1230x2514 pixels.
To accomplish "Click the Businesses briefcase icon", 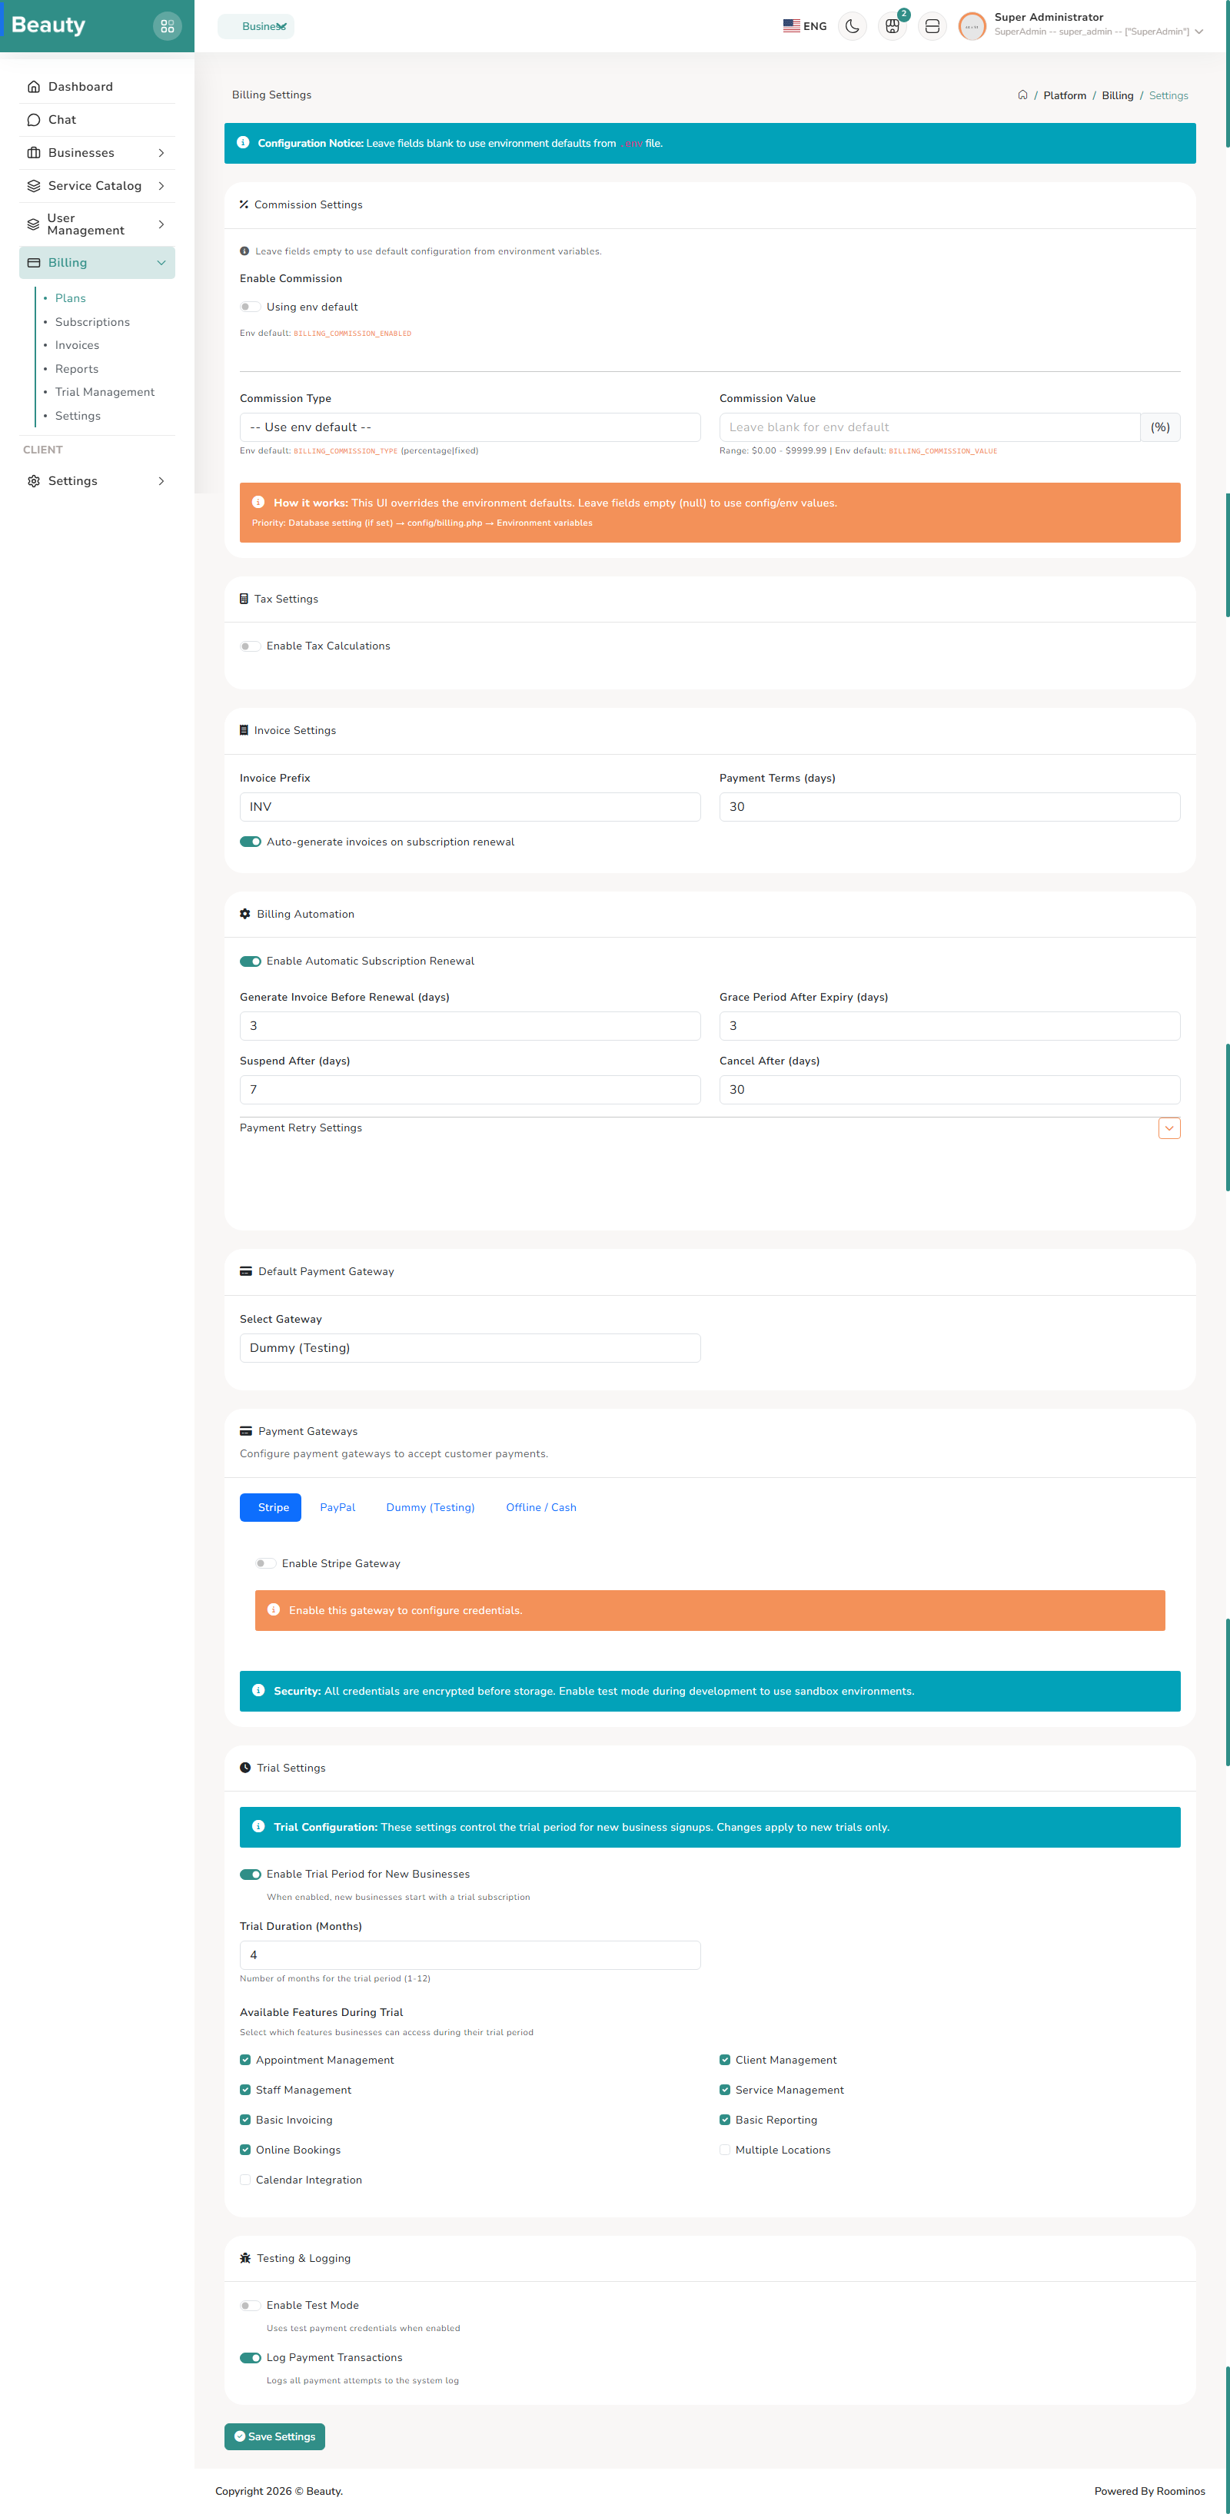I will pos(34,153).
